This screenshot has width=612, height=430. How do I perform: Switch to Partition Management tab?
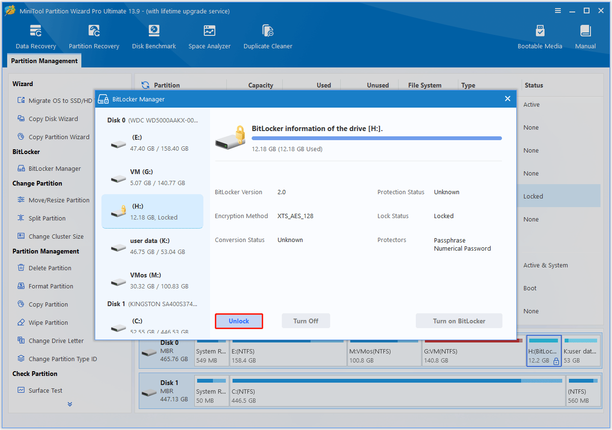click(x=44, y=61)
